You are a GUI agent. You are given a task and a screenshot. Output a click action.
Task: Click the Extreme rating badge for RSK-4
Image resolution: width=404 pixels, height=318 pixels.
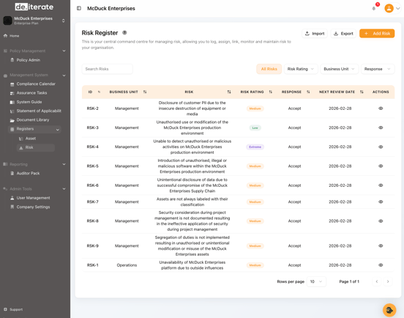click(x=255, y=147)
